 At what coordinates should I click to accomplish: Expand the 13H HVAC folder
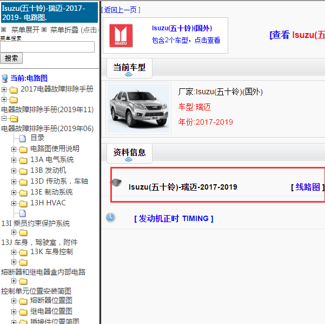[x=14, y=203]
